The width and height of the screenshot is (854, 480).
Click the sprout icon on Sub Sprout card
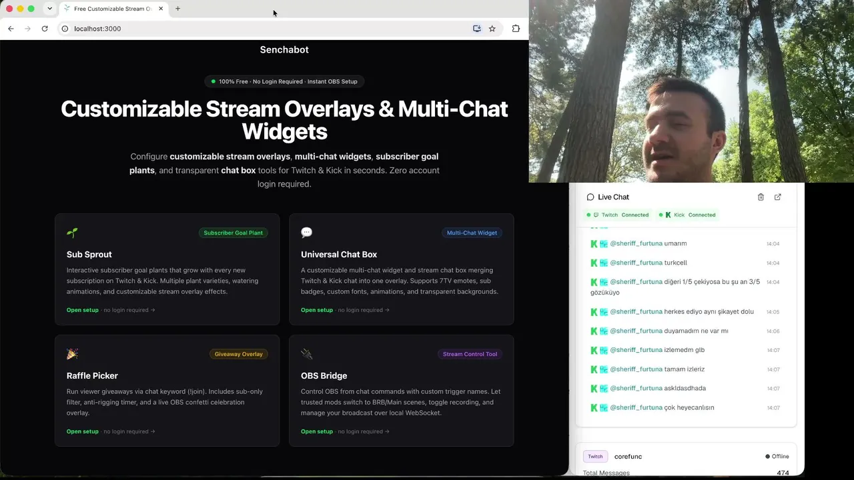[x=72, y=233]
